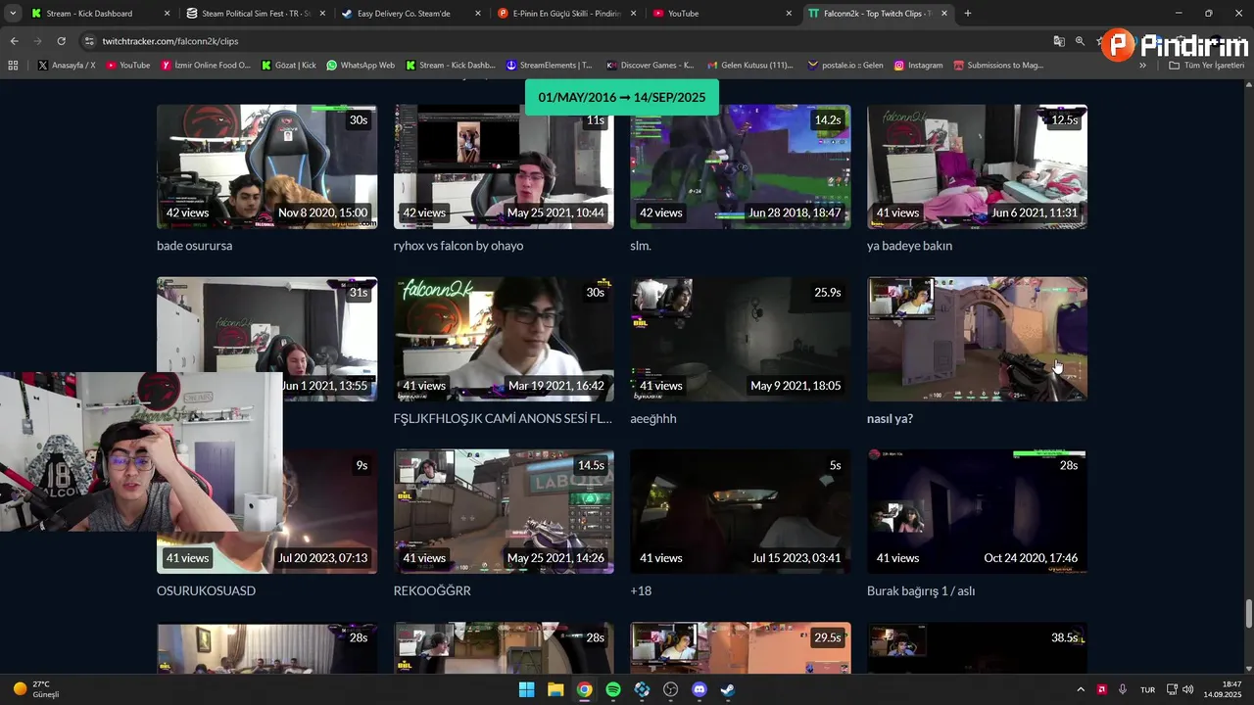Screen dimensions: 1254x705
Task: Open the volume speaker icon in tray
Action: 1187,689
